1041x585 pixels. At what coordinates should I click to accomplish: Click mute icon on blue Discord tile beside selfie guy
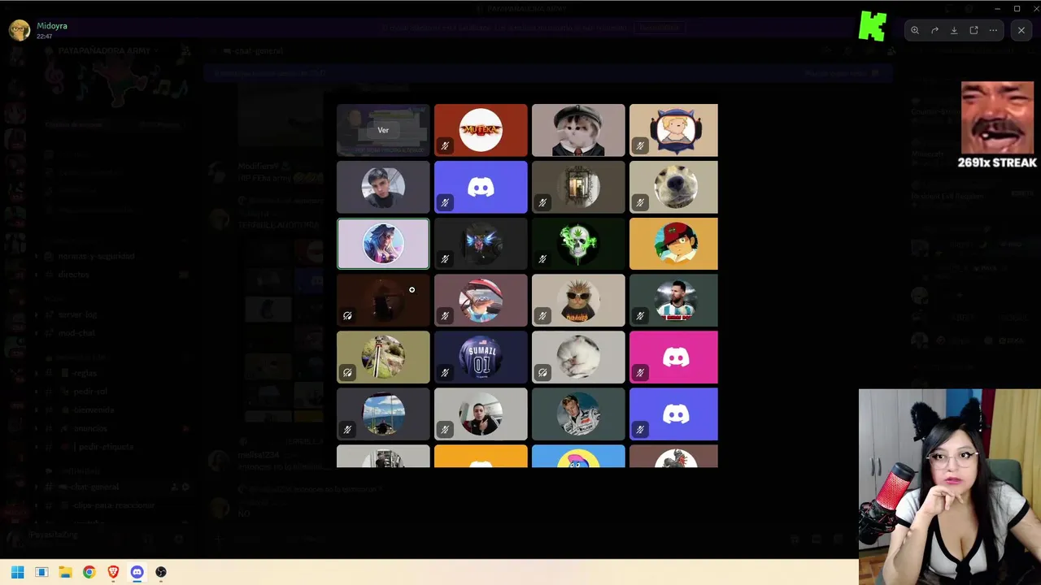point(445,203)
